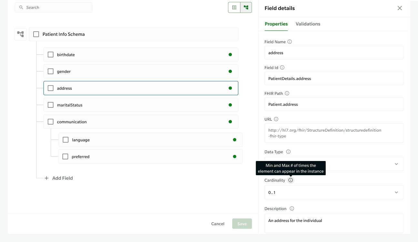Click schema hierarchy icon beside Patient Info Schema
Screen dimensions: 418x242
tap(21, 34)
